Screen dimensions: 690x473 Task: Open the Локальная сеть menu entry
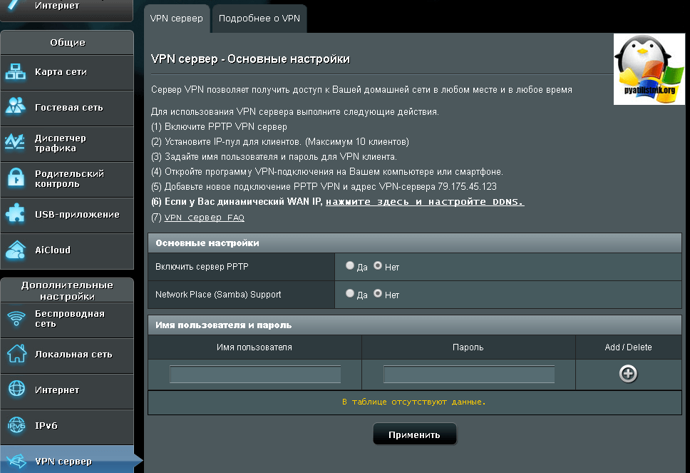point(67,355)
